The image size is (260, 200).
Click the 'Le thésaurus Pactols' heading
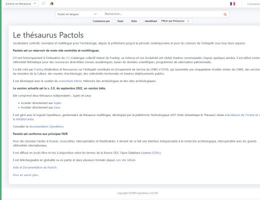point(48,35)
